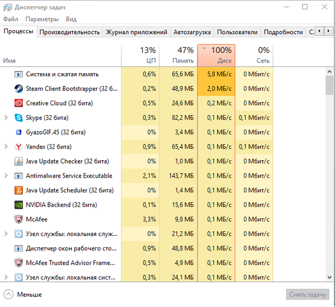Expand the Skype process group
Screen dimensions: 335x307
[x=6, y=118]
